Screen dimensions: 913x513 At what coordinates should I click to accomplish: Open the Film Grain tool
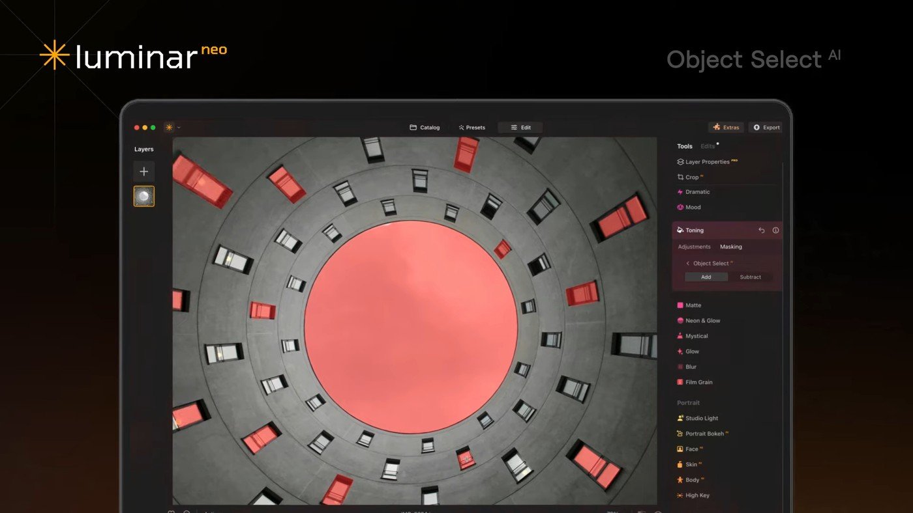coord(695,382)
